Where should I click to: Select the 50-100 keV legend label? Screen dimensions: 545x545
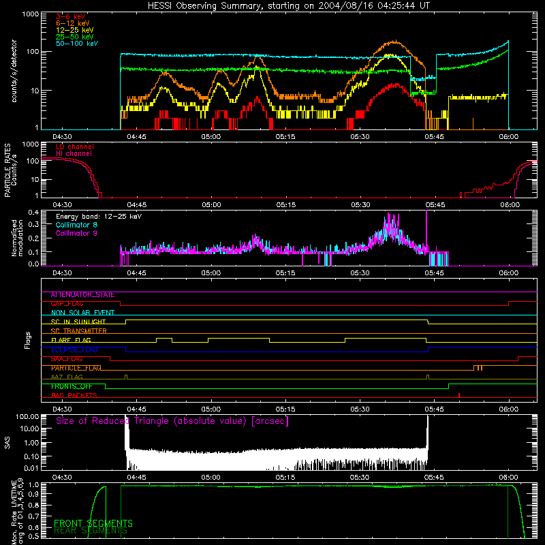[x=77, y=44]
